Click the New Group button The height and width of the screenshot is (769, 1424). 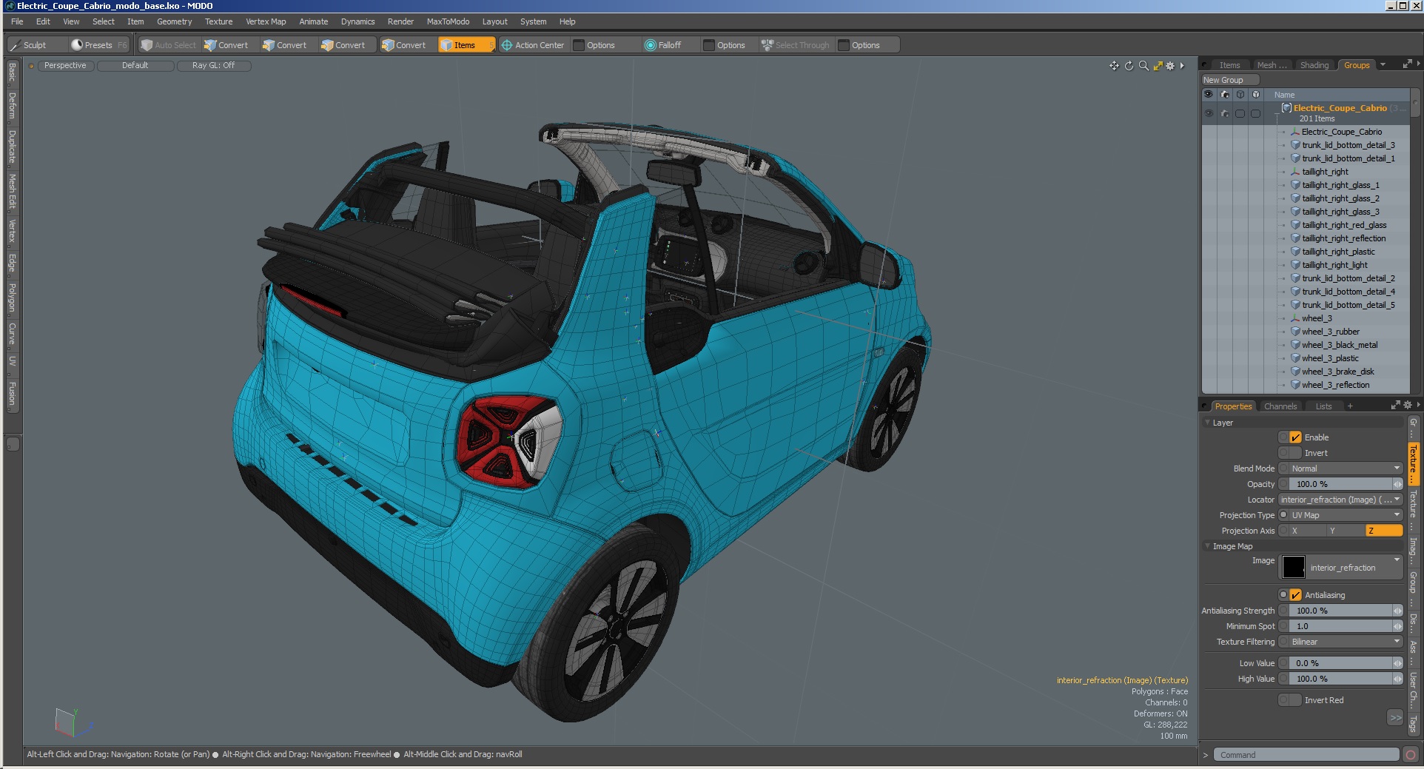[x=1230, y=80]
